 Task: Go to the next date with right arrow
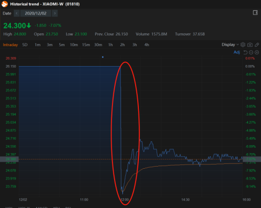tap(55, 13)
